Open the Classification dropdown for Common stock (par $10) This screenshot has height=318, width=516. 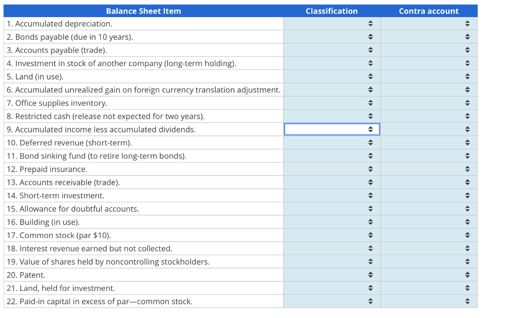[x=332, y=235]
